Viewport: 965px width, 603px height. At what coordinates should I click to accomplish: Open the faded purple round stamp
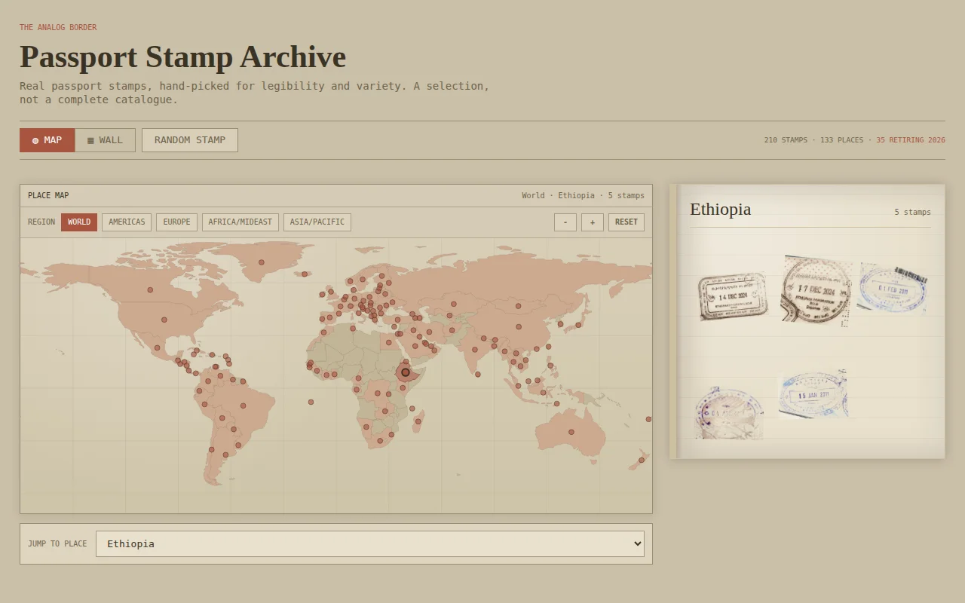729,413
